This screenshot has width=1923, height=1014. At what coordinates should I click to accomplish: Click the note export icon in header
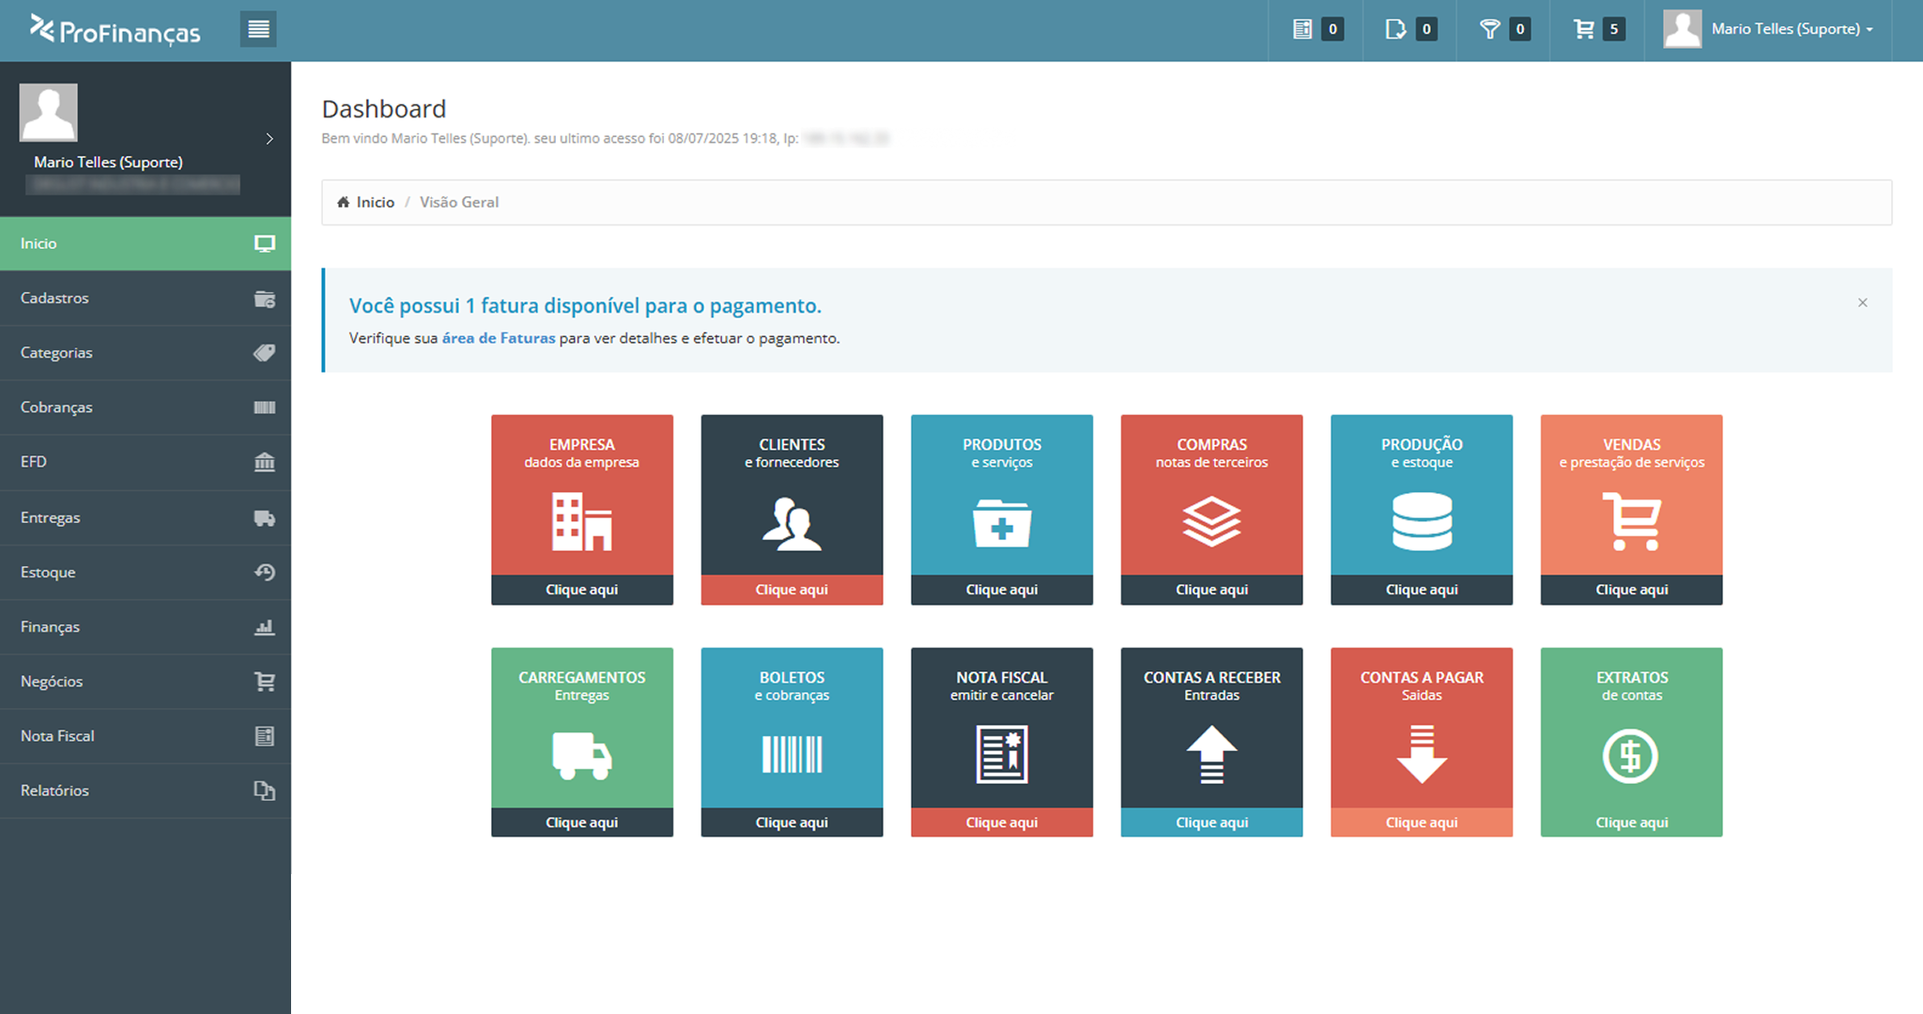pos(1395,29)
